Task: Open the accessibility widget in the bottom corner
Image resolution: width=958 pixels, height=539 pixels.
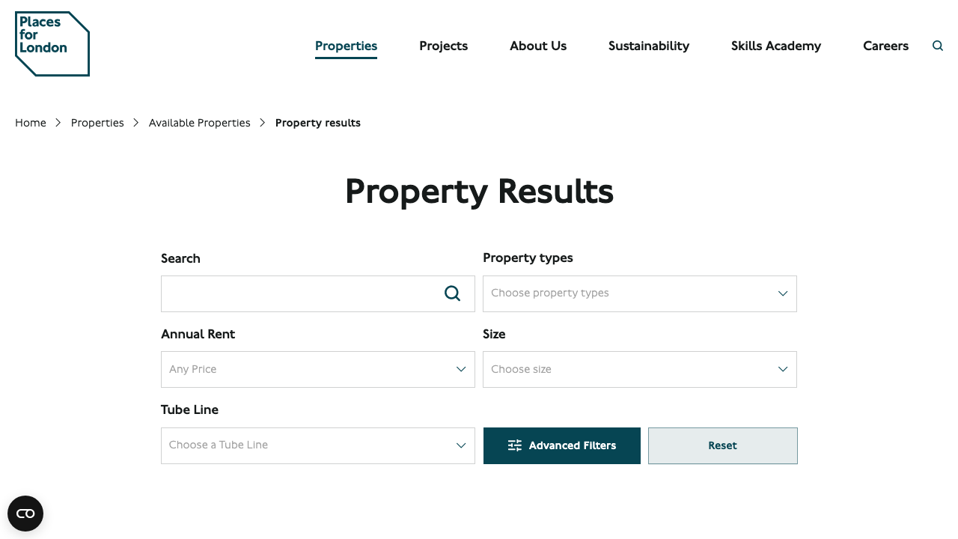Action: tap(25, 514)
